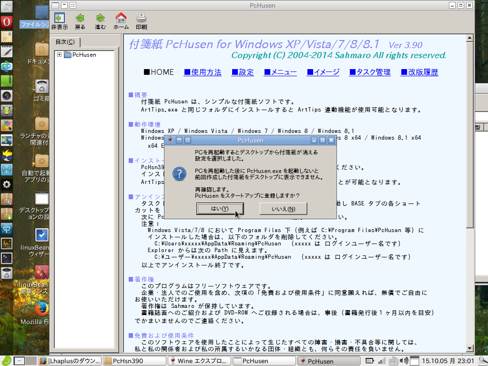Open the green android face dock icon
This screenshot has height=366, width=488.
pyautogui.click(x=7, y=111)
